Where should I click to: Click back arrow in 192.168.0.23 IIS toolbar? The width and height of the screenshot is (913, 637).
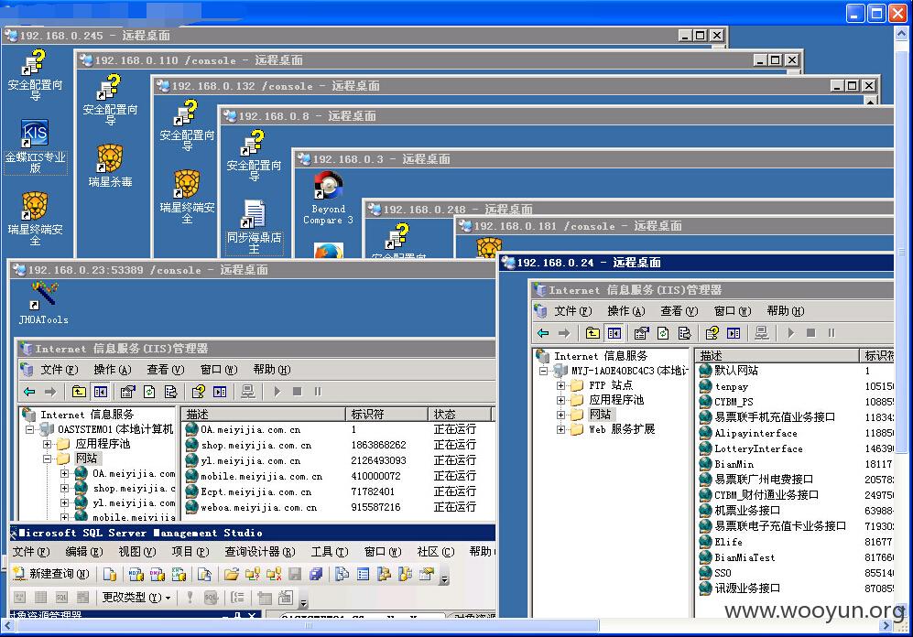coord(29,392)
